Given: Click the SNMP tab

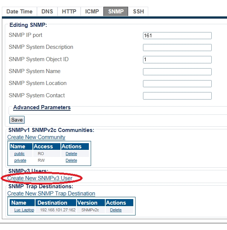Looking at the screenshot, I should click(x=116, y=12).
